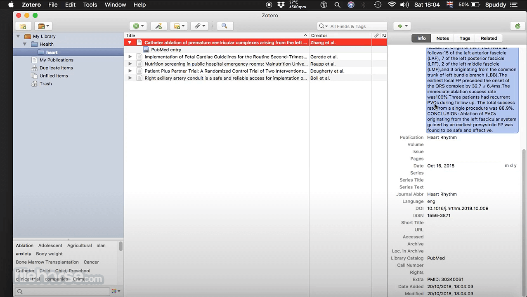Viewport: 527px width, 297px height.
Task: Switch to the Notes tab
Action: point(442,38)
